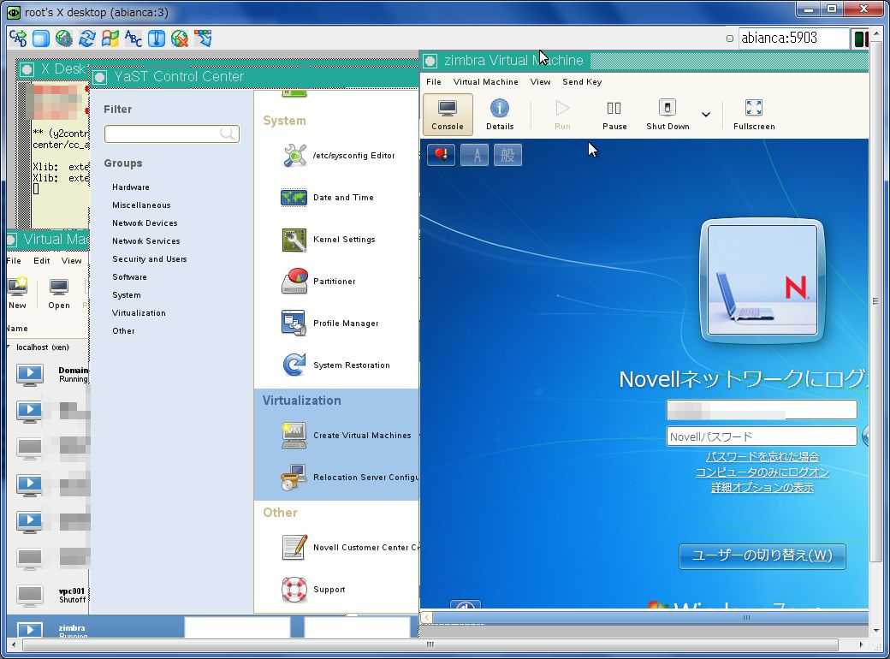
Task: Pause the zimbra virtual machine
Action: click(x=614, y=114)
